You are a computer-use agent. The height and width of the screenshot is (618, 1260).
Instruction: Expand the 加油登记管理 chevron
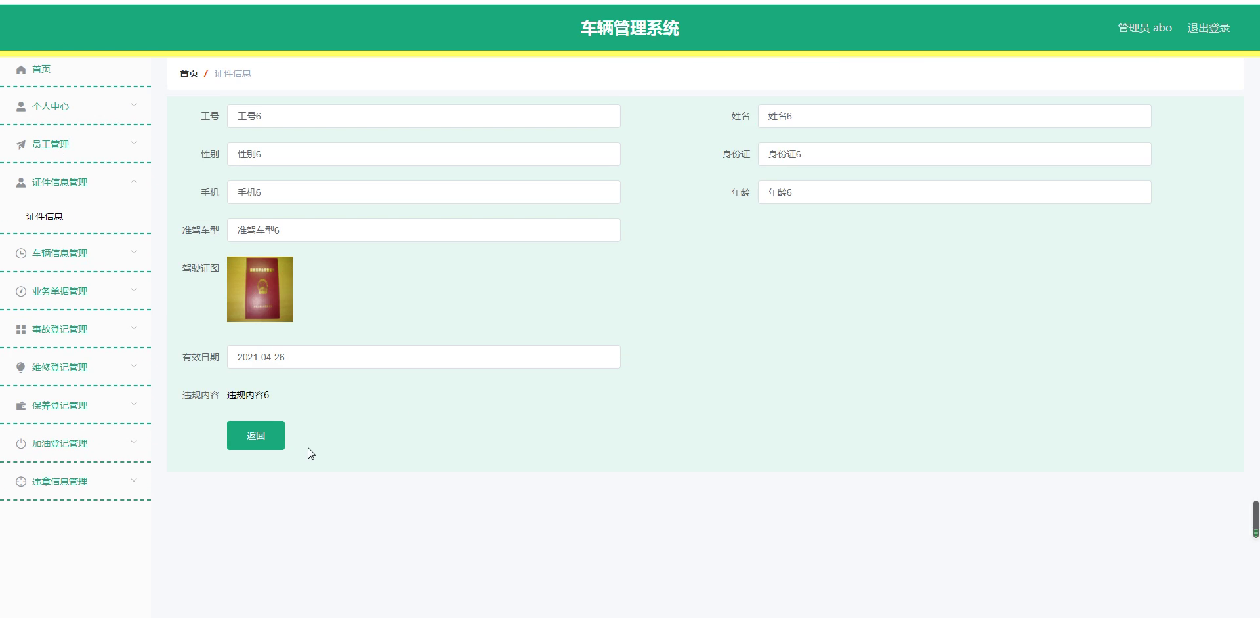tap(134, 442)
